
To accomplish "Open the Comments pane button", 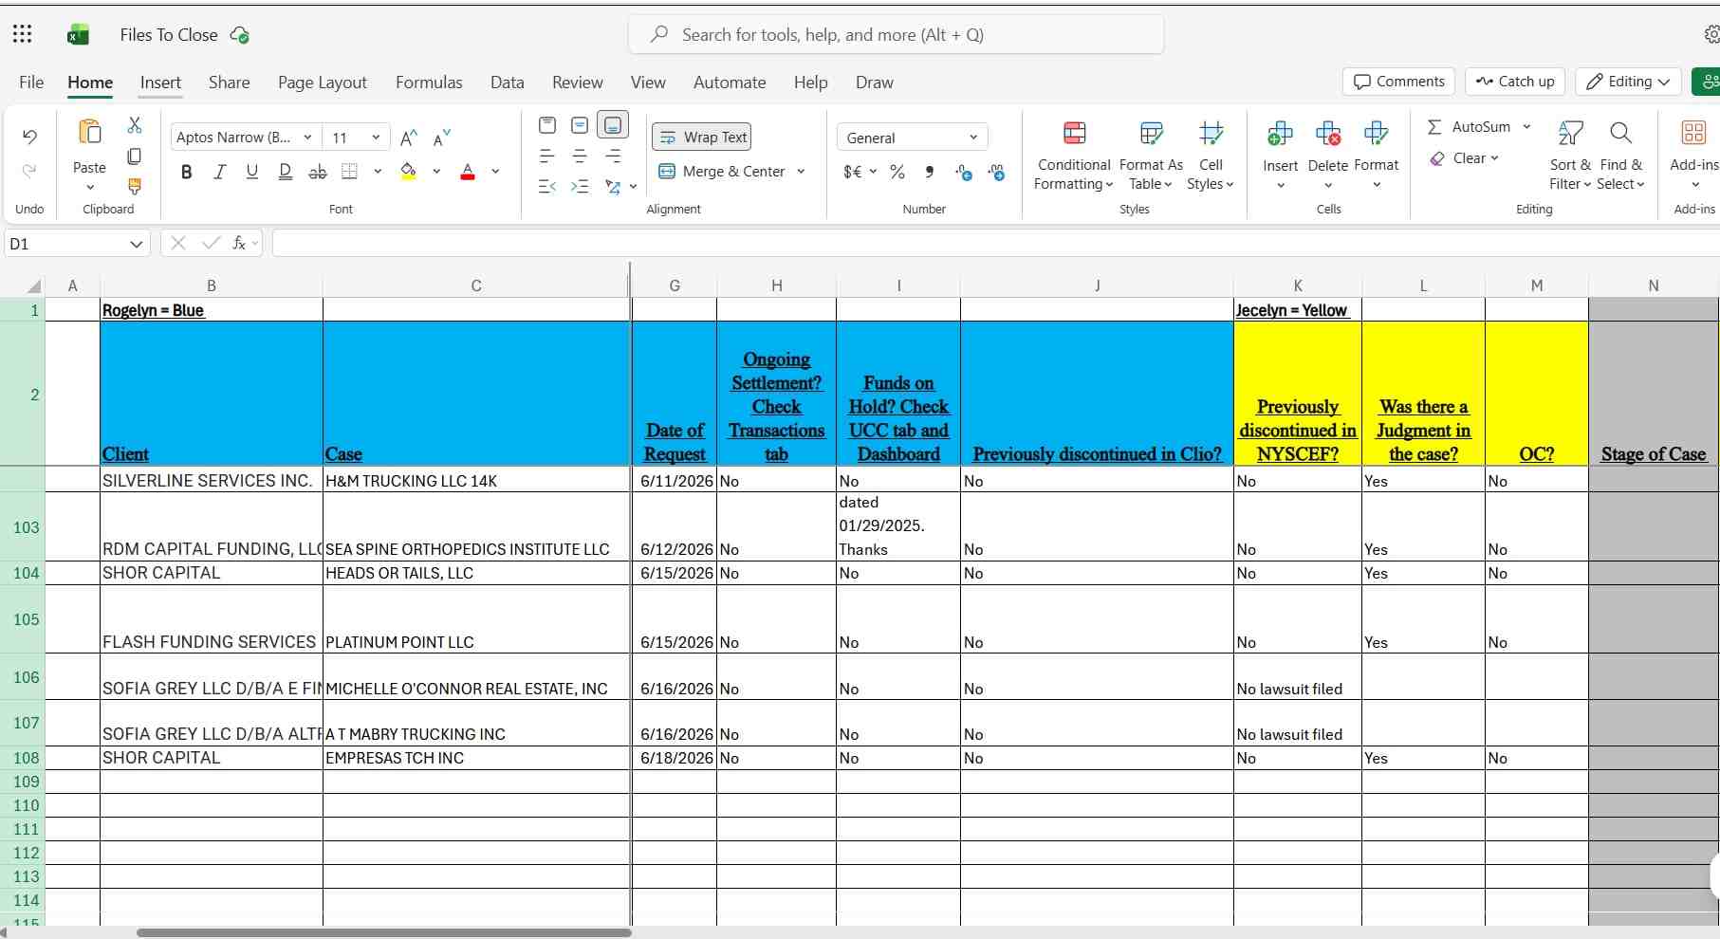I will 1399,82.
